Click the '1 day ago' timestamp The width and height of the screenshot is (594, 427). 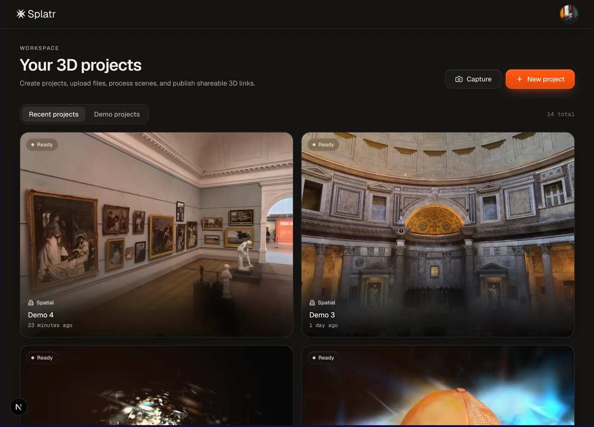324,326
